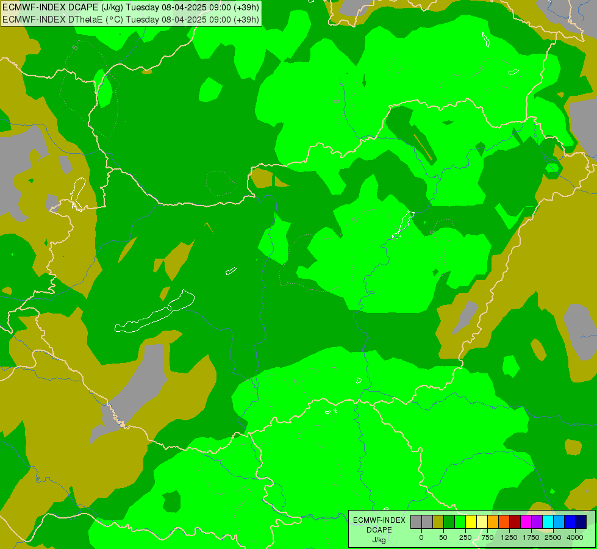This screenshot has height=549, width=597.
Task: Click the 'J/kg' unit in the legend
Action: pos(379,540)
